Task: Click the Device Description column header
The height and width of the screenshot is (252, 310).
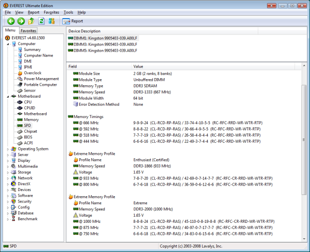Action: (x=162, y=31)
